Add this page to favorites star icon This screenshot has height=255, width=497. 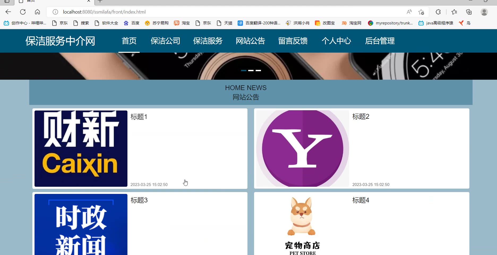(x=421, y=12)
